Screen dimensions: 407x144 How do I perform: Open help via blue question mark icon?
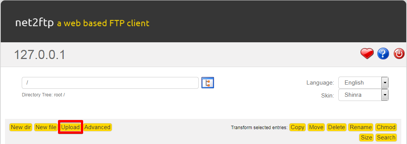[383, 54]
